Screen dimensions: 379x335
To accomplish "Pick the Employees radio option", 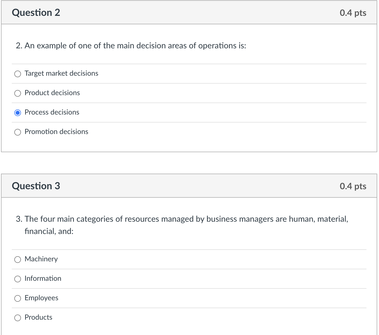I will pyautogui.click(x=18, y=298).
